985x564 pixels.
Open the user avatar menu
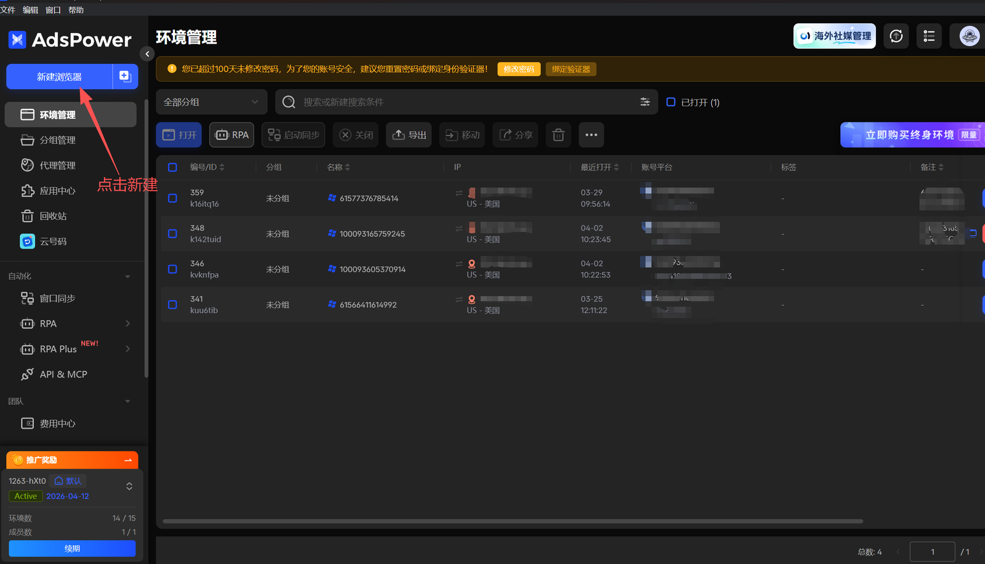pos(969,36)
